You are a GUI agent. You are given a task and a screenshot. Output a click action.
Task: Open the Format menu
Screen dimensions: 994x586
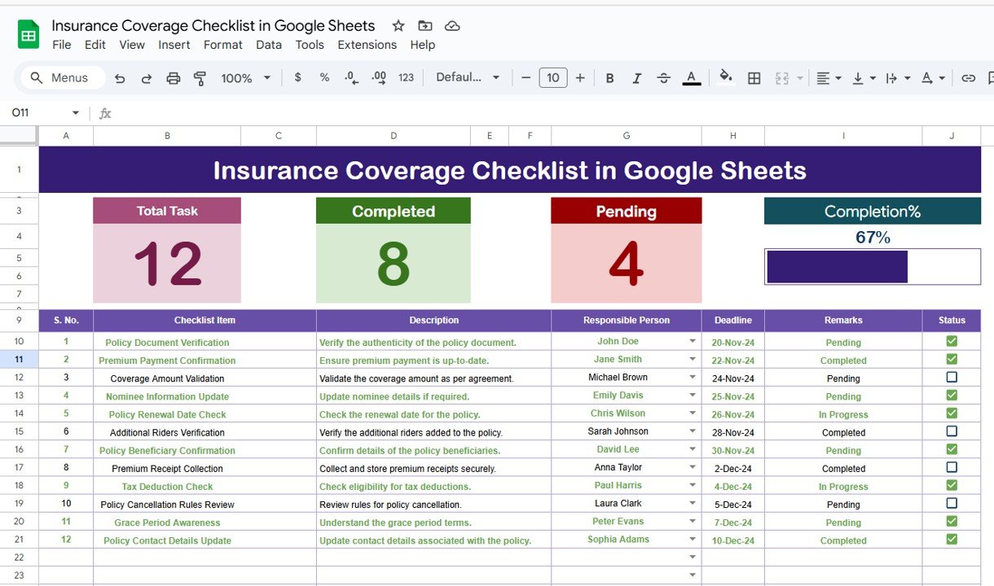pos(223,45)
